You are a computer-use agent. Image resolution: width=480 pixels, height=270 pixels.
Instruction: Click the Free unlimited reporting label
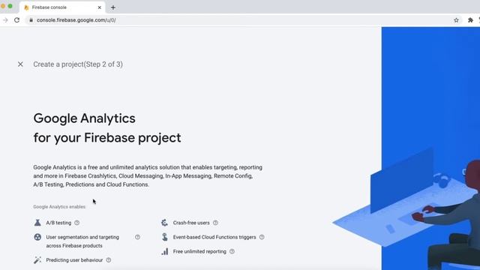199,252
